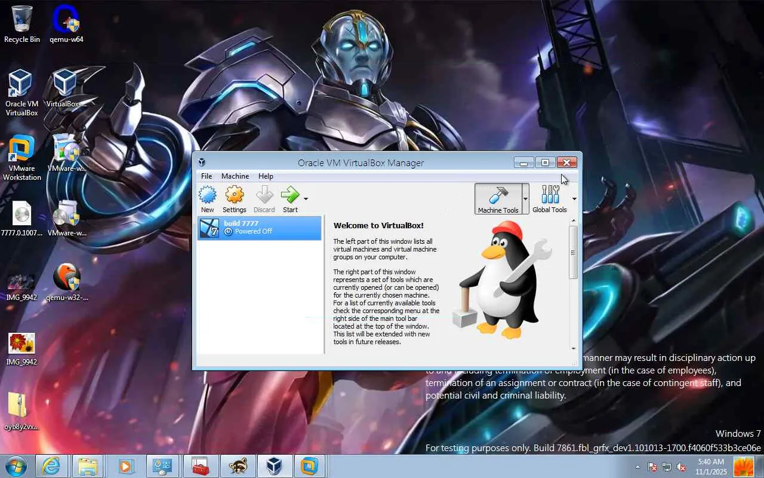Click the welcome pane vertical scrollbar thumb
The height and width of the screenshot is (478, 764).
click(573, 252)
